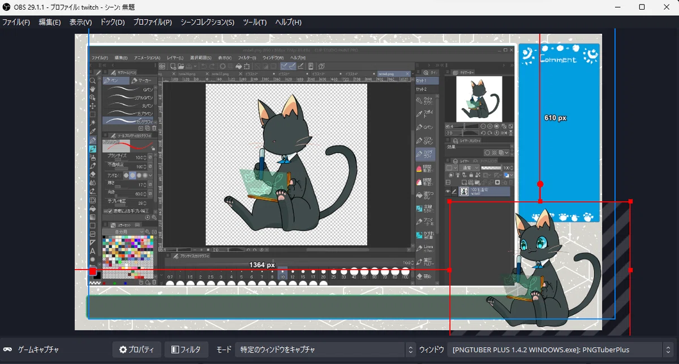Select the eraser tool in Clip Studio toolbar

pyautogui.click(x=93, y=174)
